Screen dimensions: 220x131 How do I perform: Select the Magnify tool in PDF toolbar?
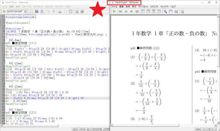165,12
